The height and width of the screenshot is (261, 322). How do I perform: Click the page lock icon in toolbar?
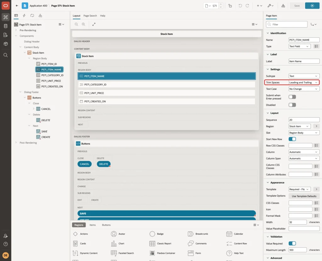click(230, 6)
